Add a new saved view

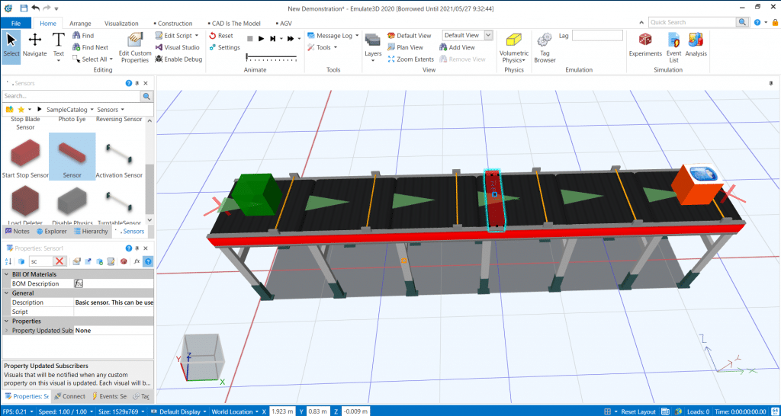point(457,47)
